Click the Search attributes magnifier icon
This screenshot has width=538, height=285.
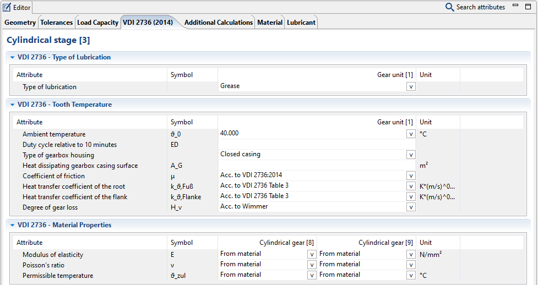pyautogui.click(x=449, y=7)
